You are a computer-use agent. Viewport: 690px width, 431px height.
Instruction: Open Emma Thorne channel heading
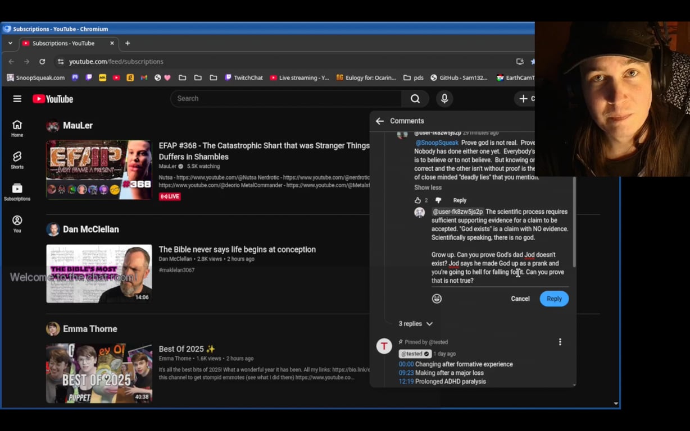click(90, 329)
